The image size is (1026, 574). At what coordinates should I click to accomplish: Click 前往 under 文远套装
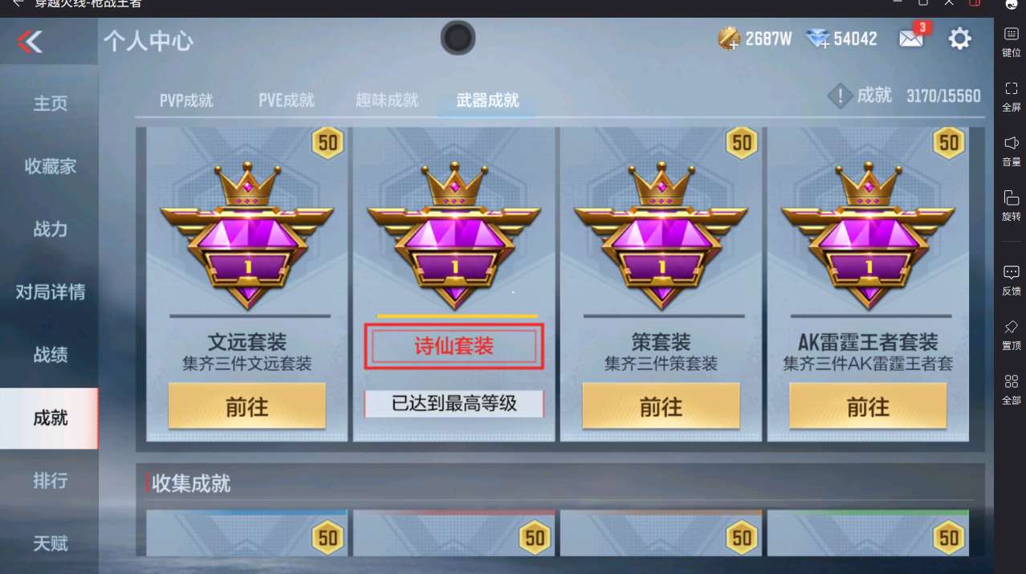247,406
